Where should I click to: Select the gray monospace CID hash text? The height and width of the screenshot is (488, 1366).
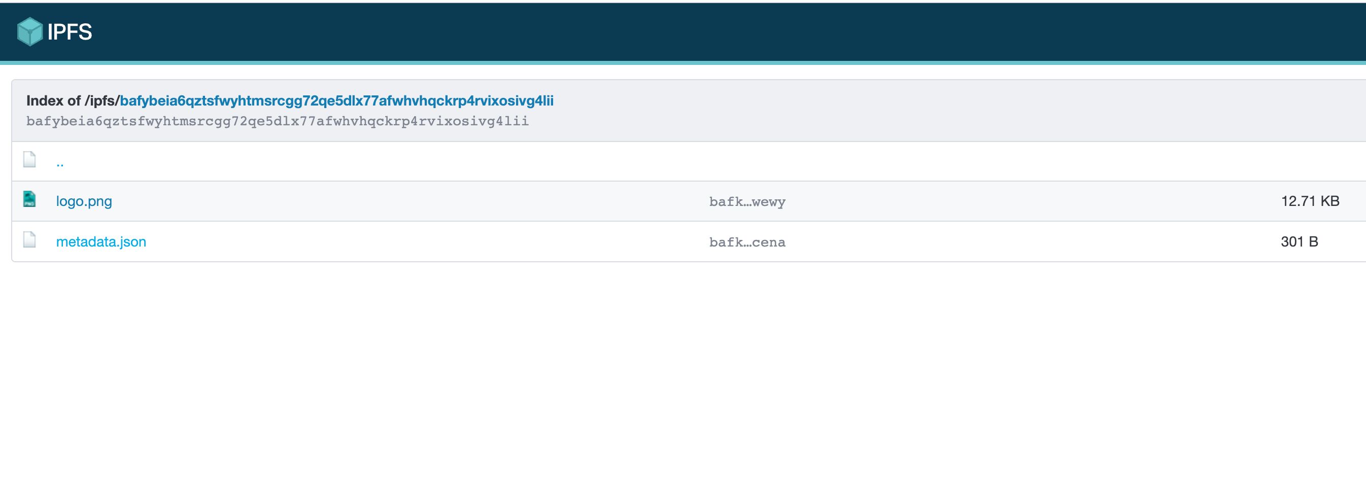click(x=278, y=121)
